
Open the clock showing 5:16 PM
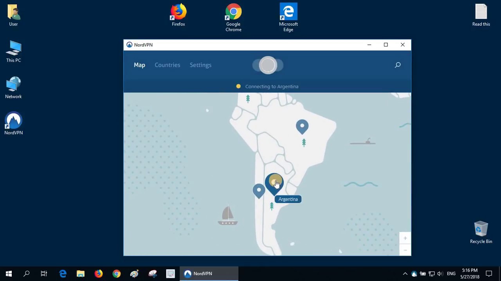[470, 274]
